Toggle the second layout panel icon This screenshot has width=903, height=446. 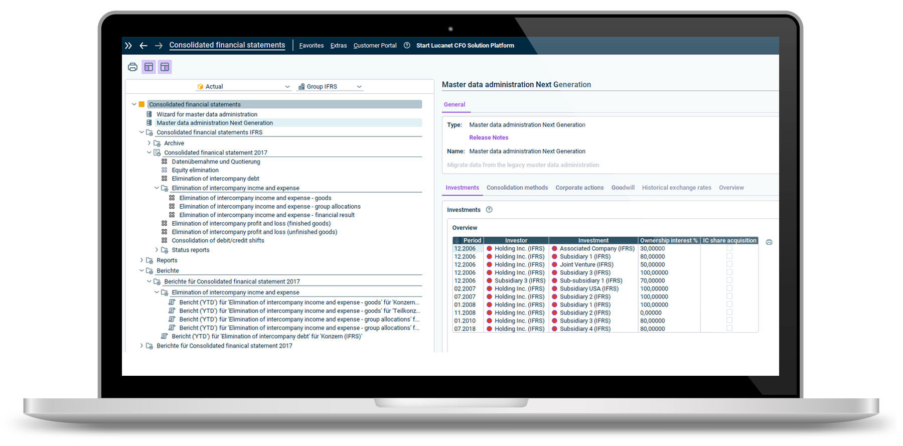[165, 67]
